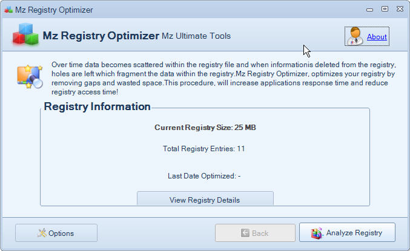Maximize the Mz Registry Optimizer window
The image size is (410, 251).
point(385,9)
